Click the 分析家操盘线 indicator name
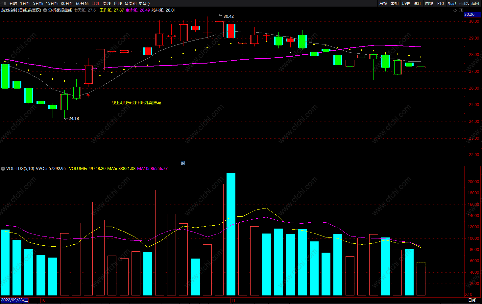 pos(60,10)
